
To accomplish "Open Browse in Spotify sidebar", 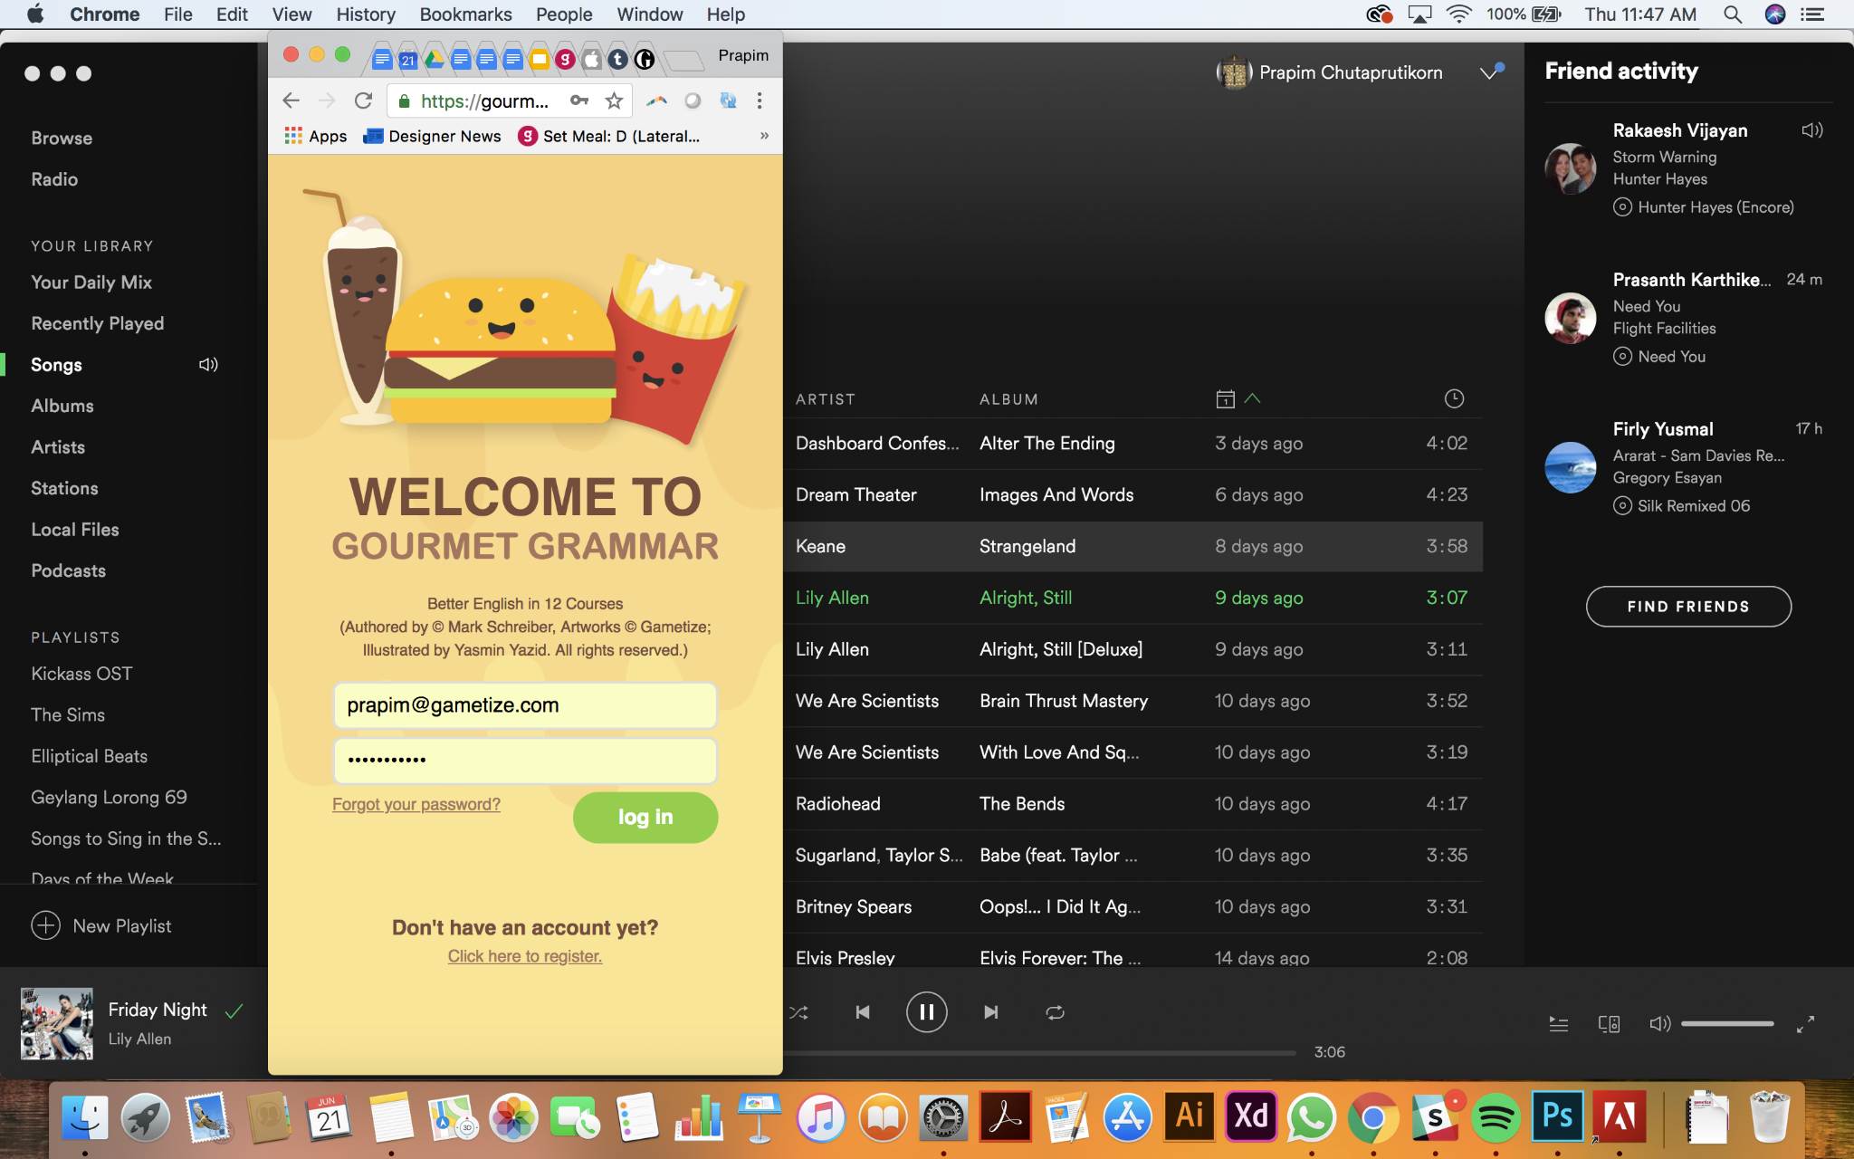I will [62, 138].
